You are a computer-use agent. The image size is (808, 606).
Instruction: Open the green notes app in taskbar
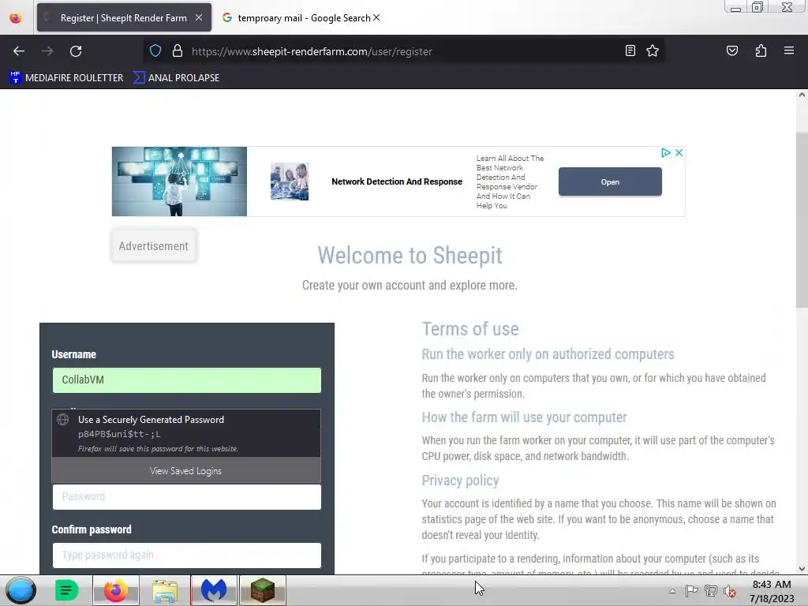click(67, 590)
